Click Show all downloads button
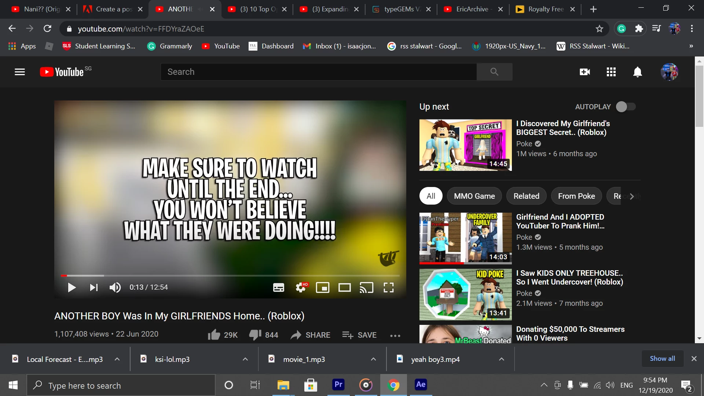704x396 pixels. [662, 359]
